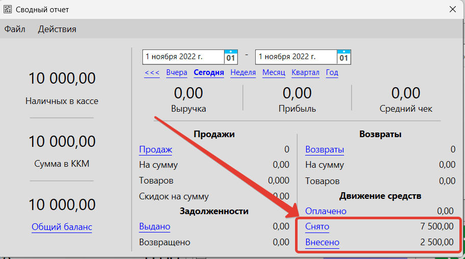
Task: Click the end date input field
Action: 296,57
